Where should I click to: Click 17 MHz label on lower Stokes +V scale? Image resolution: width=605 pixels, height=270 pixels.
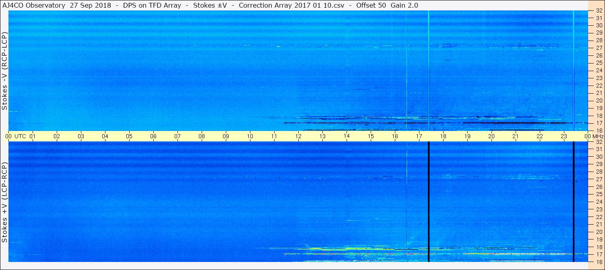point(599,254)
